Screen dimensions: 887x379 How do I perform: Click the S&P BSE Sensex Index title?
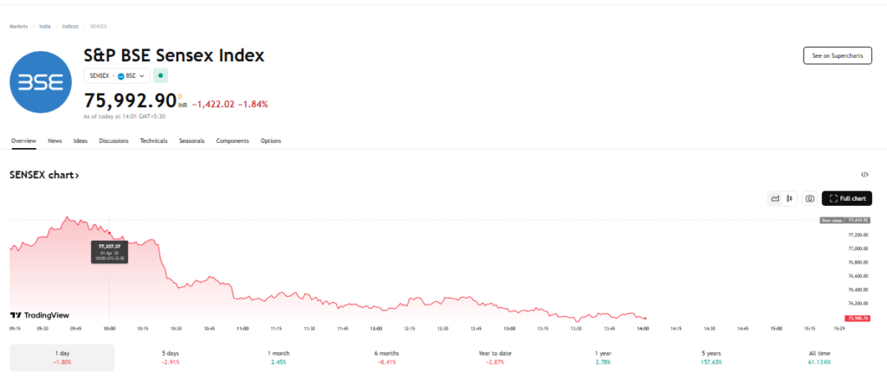(174, 55)
